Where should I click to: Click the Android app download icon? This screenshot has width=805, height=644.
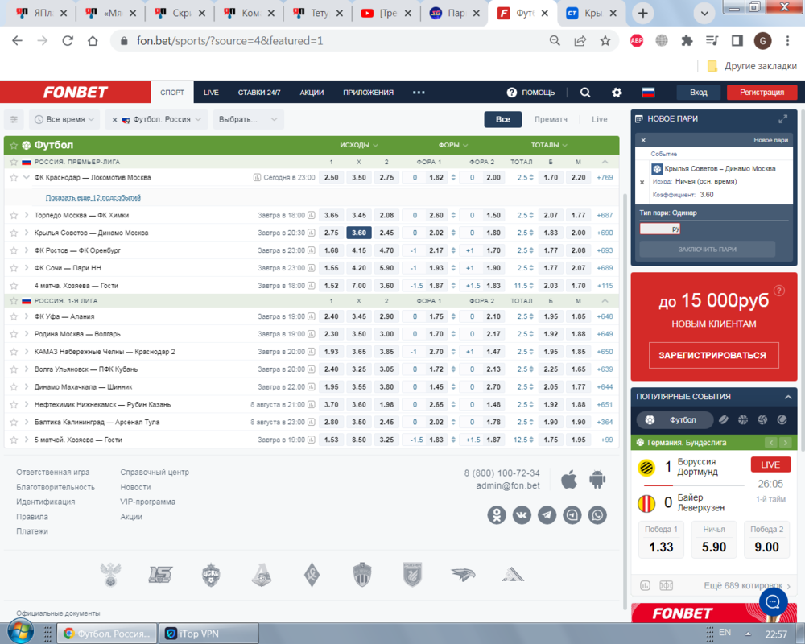[x=597, y=480]
